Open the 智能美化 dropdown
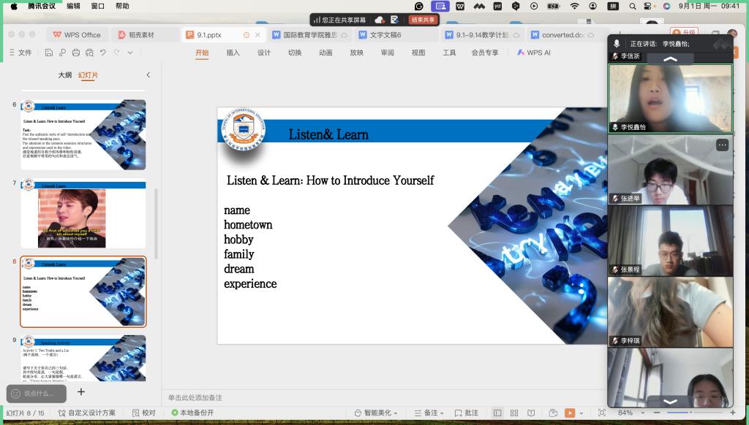749x425 pixels. point(375,413)
